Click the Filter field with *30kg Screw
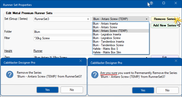182x97 pixels. tap(63, 38)
